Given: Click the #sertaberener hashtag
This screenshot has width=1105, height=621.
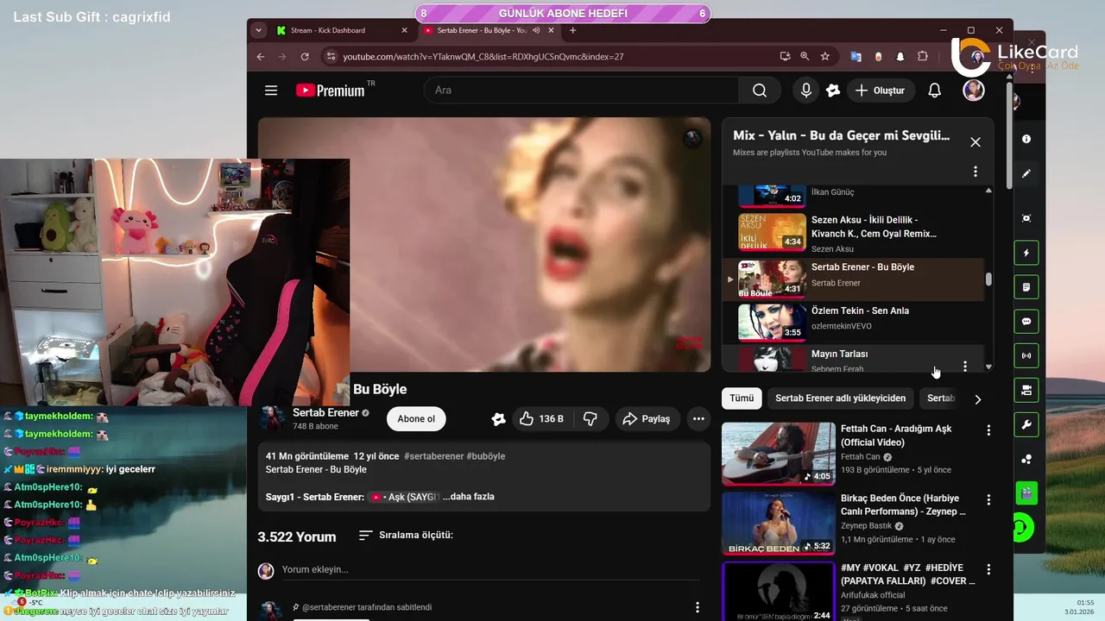Looking at the screenshot, I should click(x=433, y=456).
